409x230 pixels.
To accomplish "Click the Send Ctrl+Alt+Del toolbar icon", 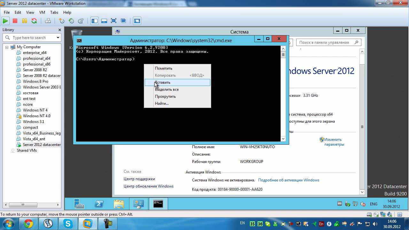I will [x=48, y=21].
